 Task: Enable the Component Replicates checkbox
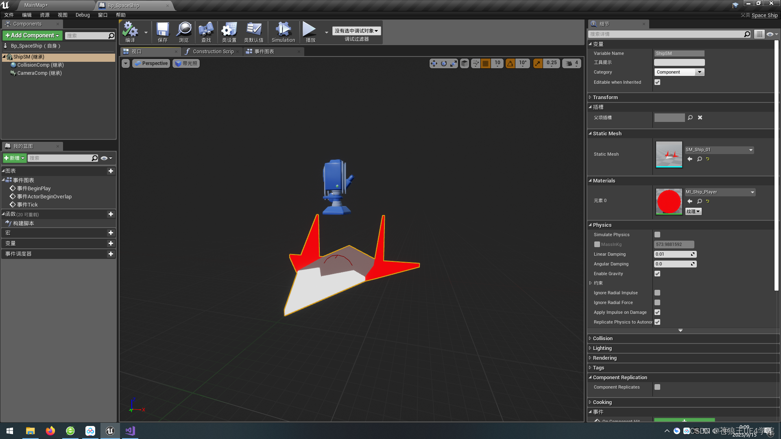[x=657, y=387]
